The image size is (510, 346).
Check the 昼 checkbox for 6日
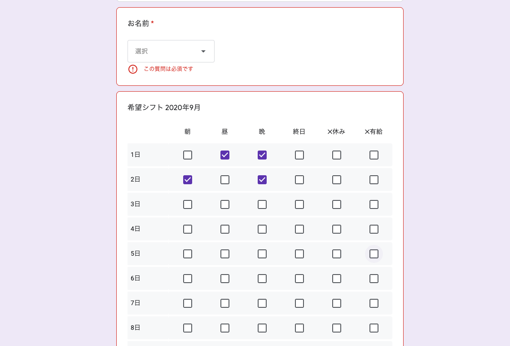224,279
